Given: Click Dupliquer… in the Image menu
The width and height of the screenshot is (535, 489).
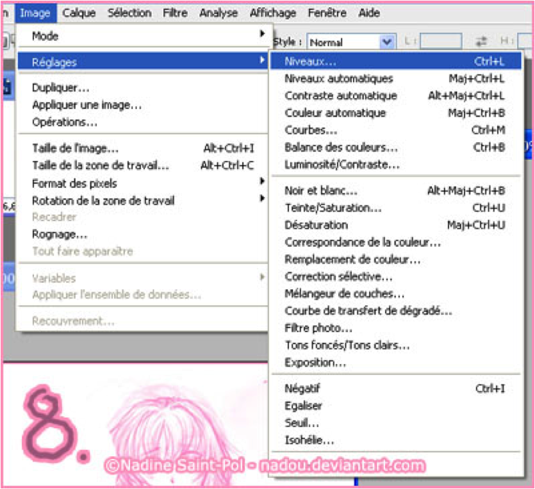Looking at the screenshot, I should click(60, 88).
